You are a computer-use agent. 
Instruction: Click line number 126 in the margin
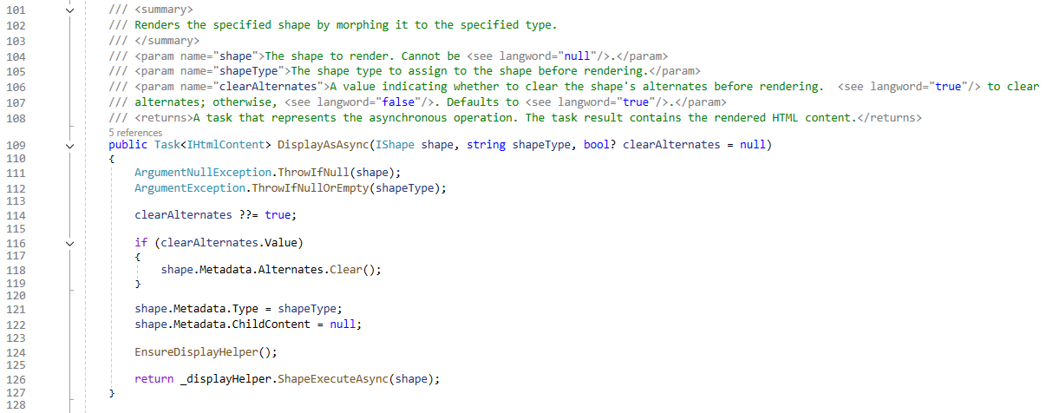click(x=14, y=379)
